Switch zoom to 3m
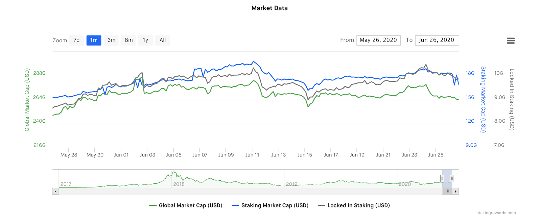541x224 pixels. pos(111,40)
